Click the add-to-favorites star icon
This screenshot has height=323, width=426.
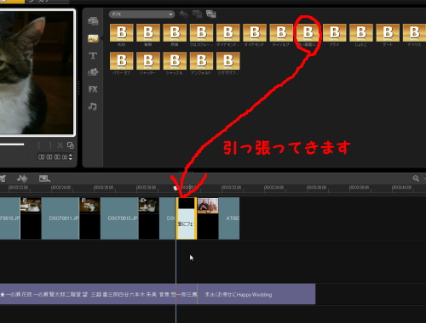pos(183,14)
